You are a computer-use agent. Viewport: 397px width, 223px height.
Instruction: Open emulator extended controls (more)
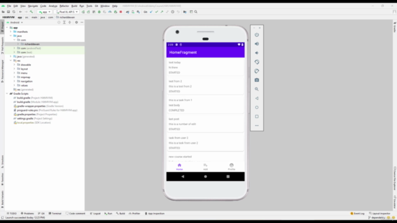coord(257,125)
